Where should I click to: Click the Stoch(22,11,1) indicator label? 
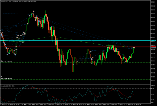pyautogui.click(x=8, y=86)
